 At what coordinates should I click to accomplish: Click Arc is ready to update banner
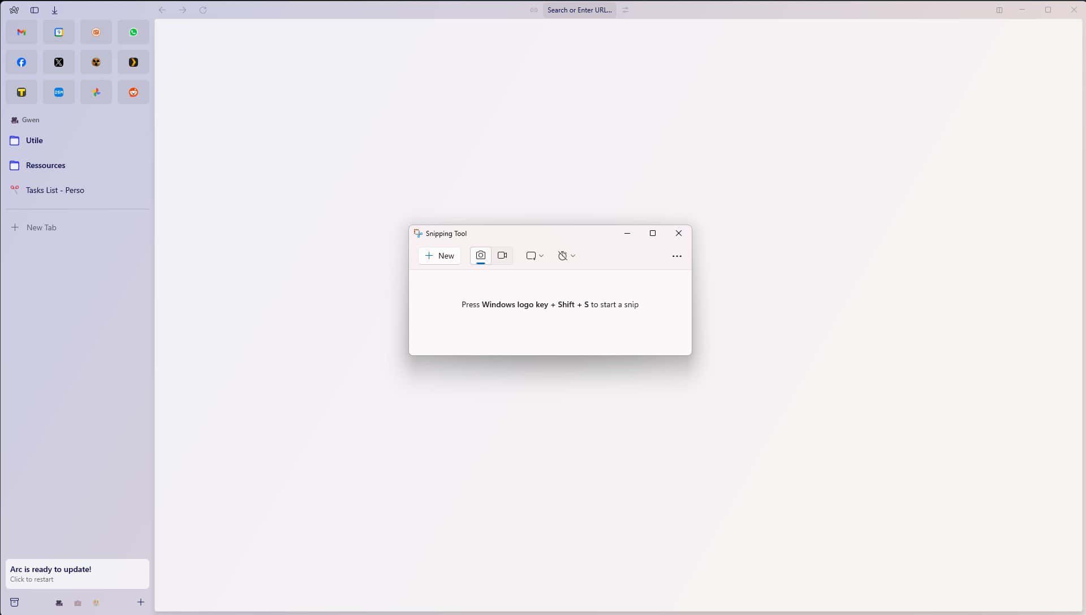pos(77,574)
